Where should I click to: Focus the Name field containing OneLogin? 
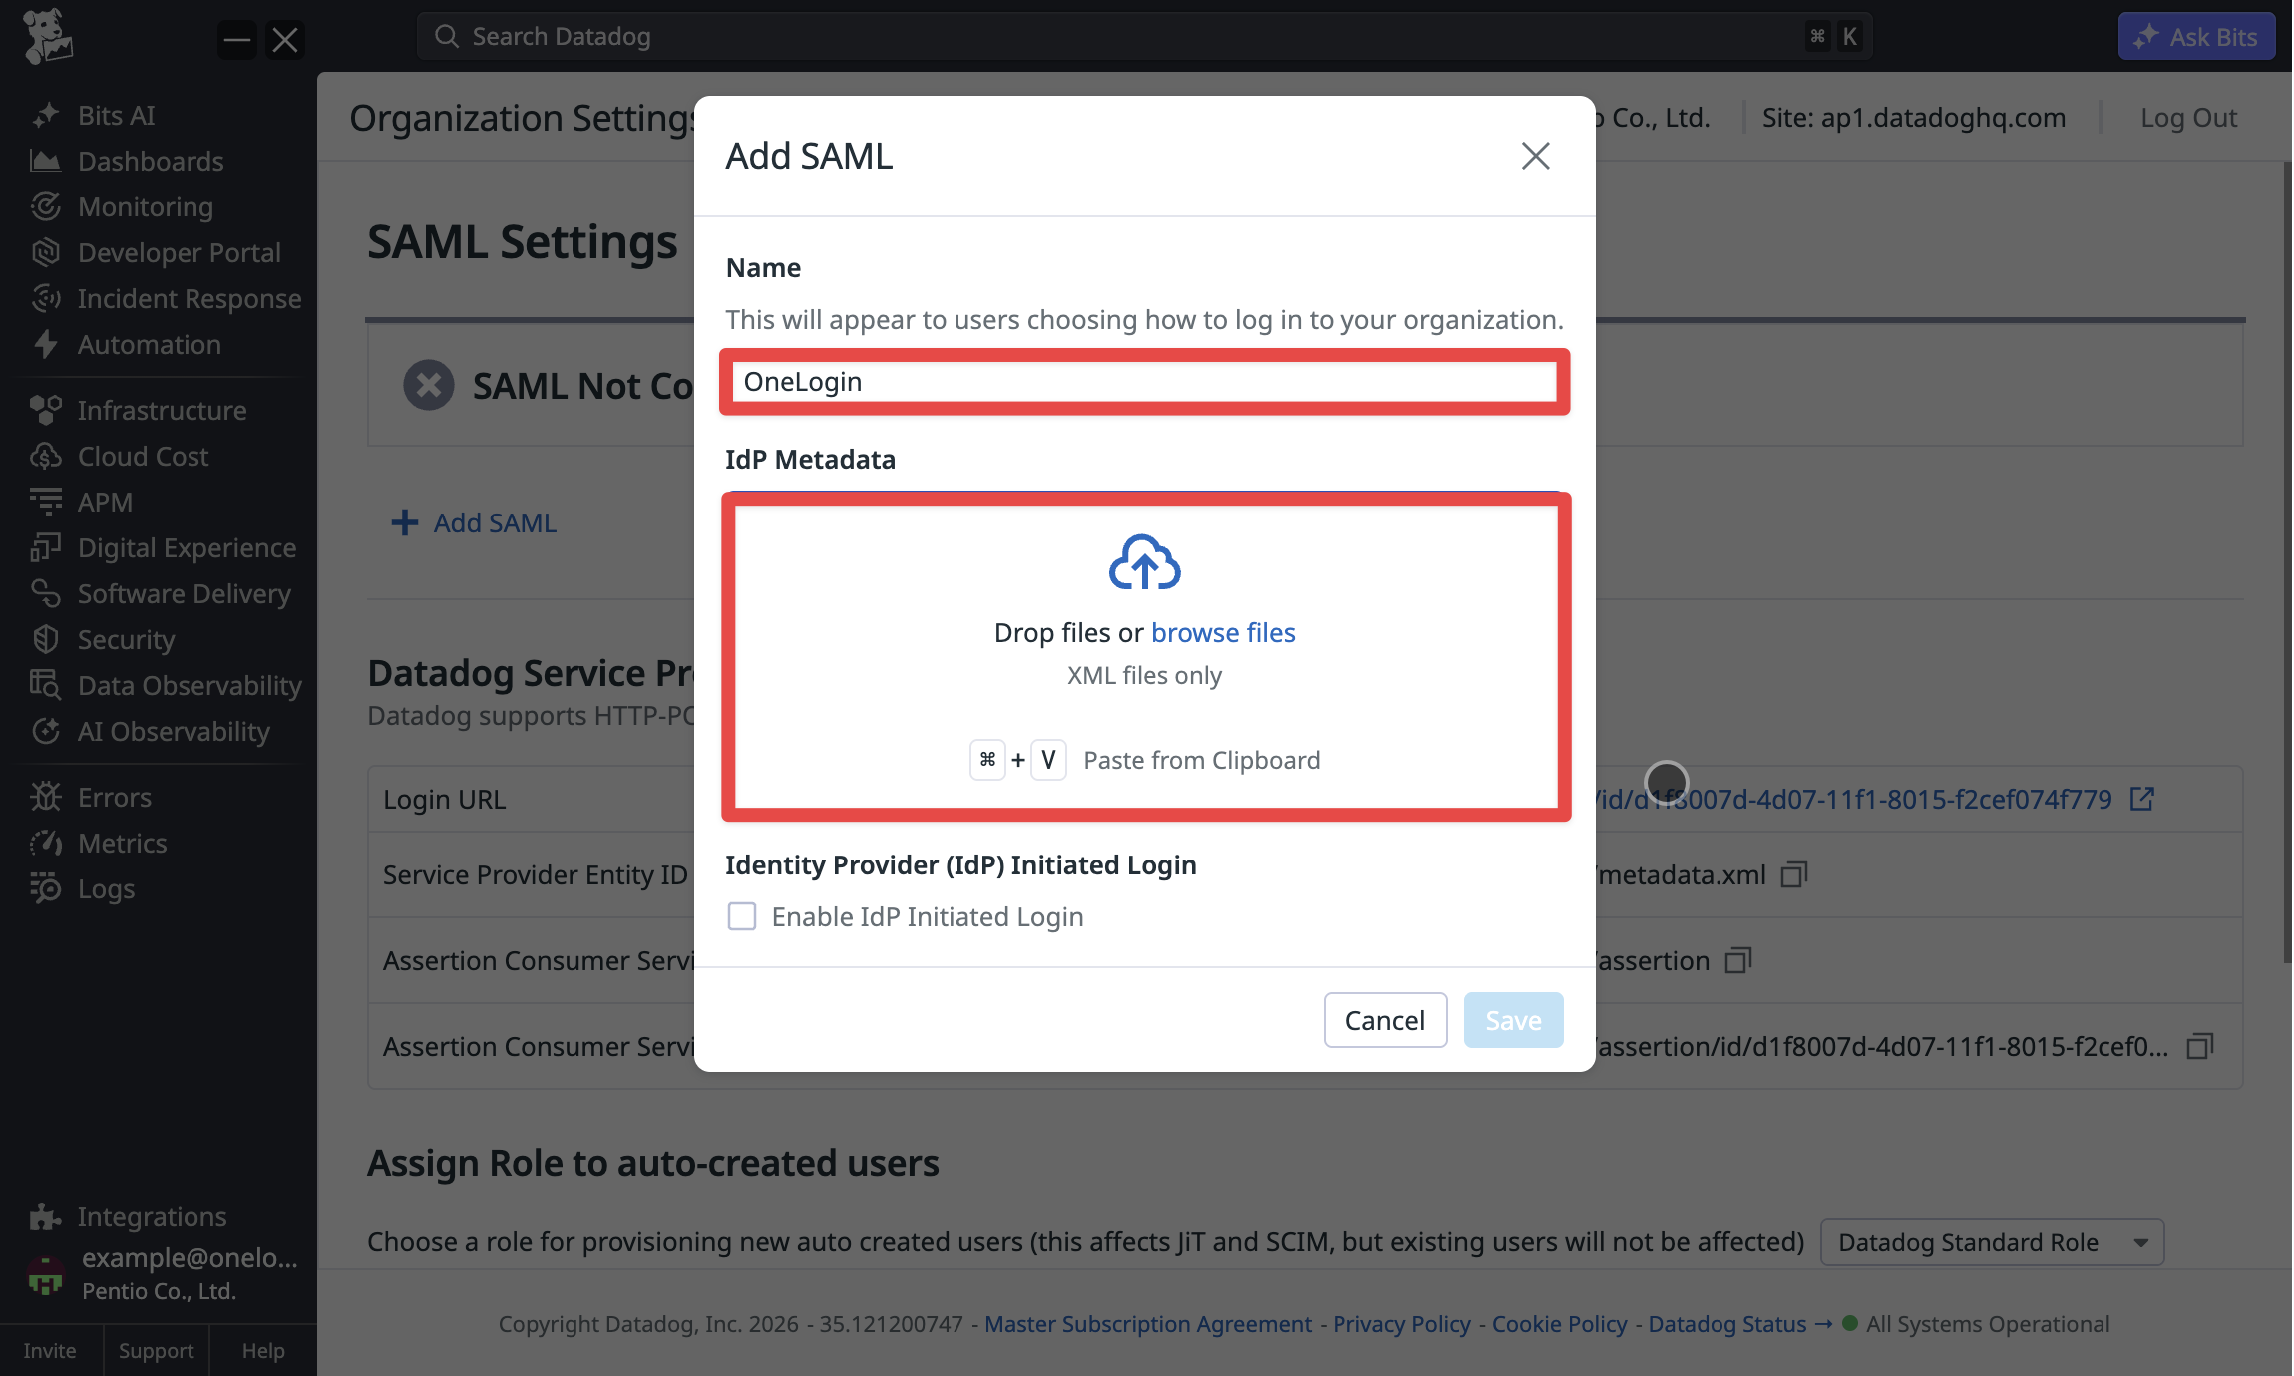[x=1144, y=382]
